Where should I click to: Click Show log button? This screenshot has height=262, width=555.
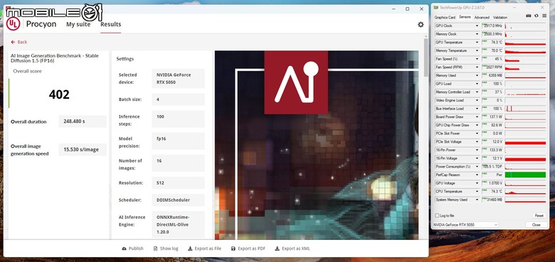(166, 249)
